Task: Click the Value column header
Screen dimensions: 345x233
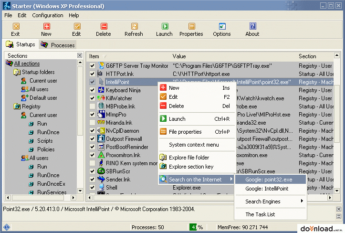Action: pyautogui.click(x=179, y=56)
